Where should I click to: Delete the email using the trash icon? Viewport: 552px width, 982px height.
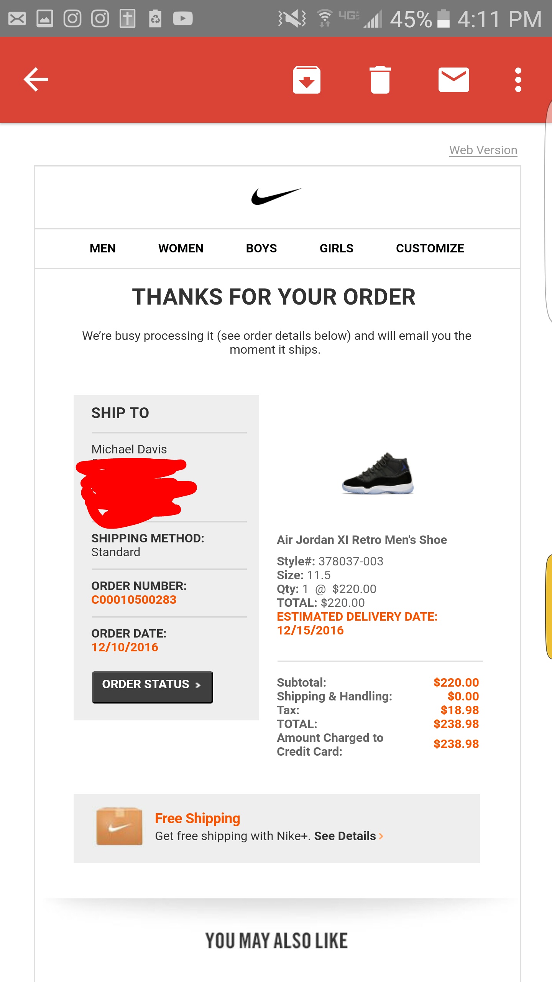pos(380,80)
